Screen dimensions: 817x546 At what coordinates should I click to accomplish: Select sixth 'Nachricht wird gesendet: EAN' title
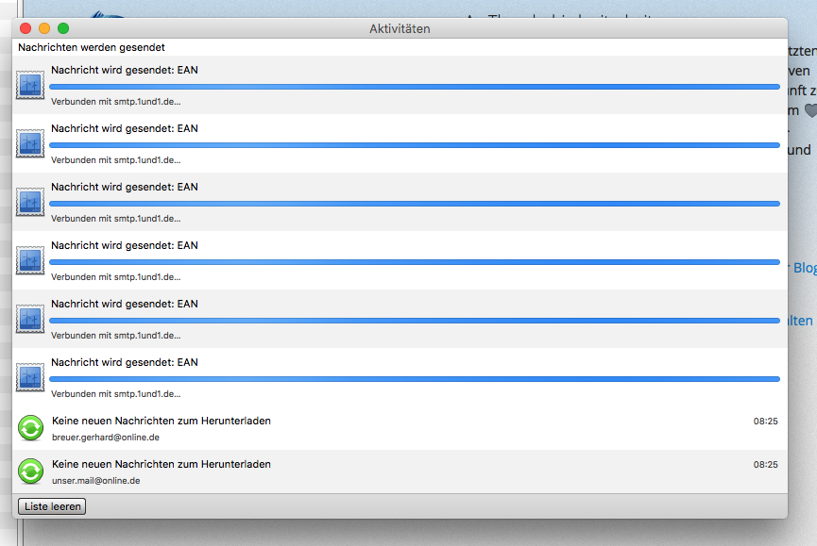click(x=125, y=362)
